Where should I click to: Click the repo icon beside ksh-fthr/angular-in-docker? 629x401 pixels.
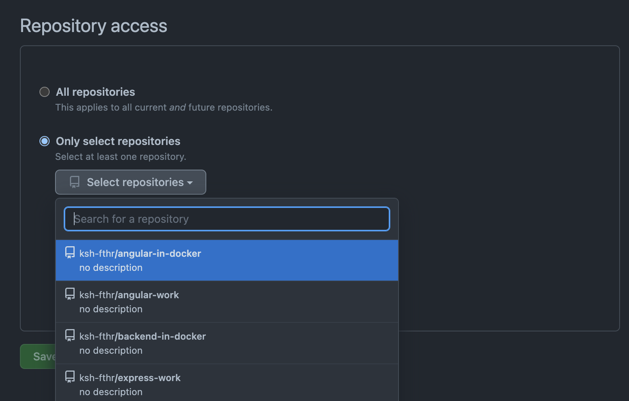[70, 253]
